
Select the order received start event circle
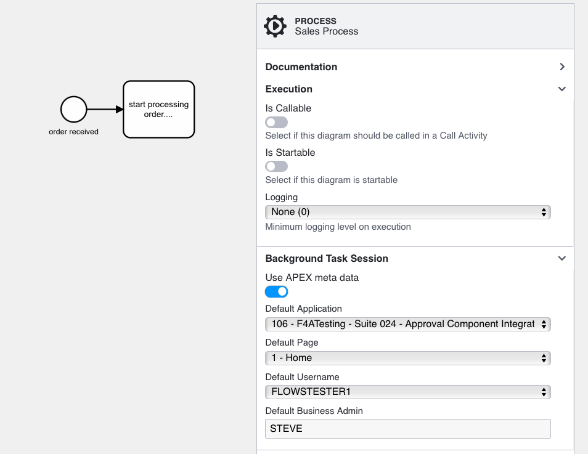click(73, 109)
